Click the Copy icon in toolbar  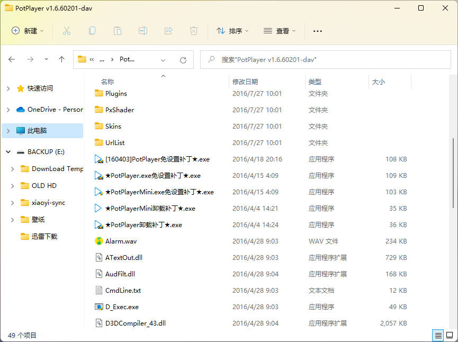click(x=92, y=31)
